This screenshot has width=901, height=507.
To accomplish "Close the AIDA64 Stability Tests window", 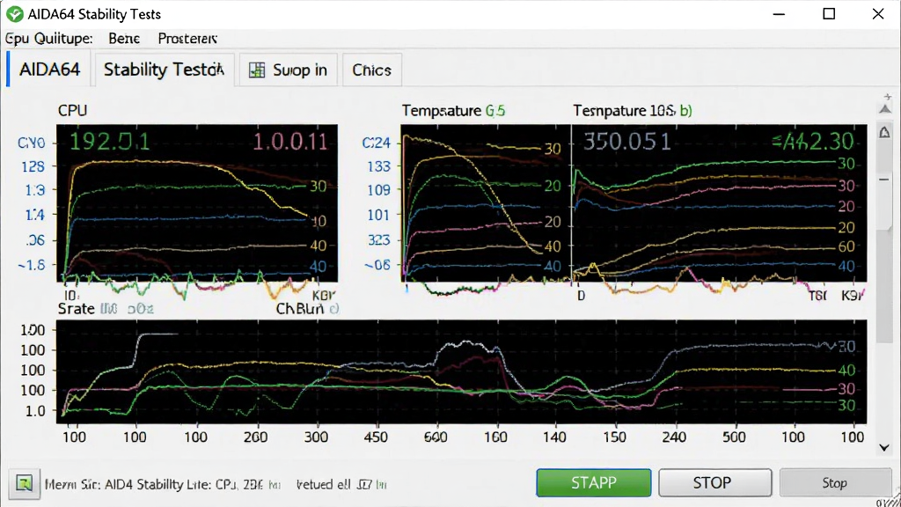I will point(878,14).
